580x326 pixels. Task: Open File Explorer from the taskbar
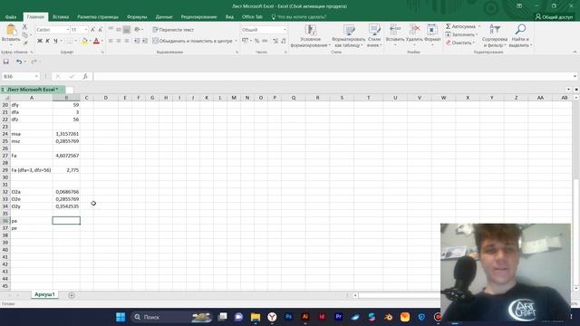click(x=256, y=317)
